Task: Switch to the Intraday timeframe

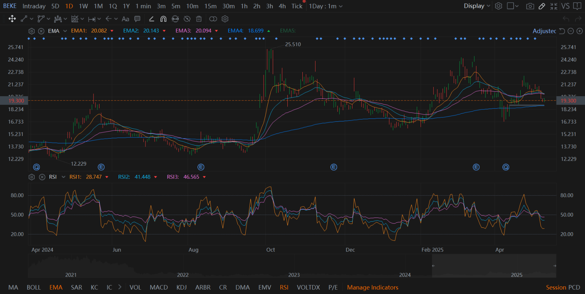Action: [x=34, y=6]
